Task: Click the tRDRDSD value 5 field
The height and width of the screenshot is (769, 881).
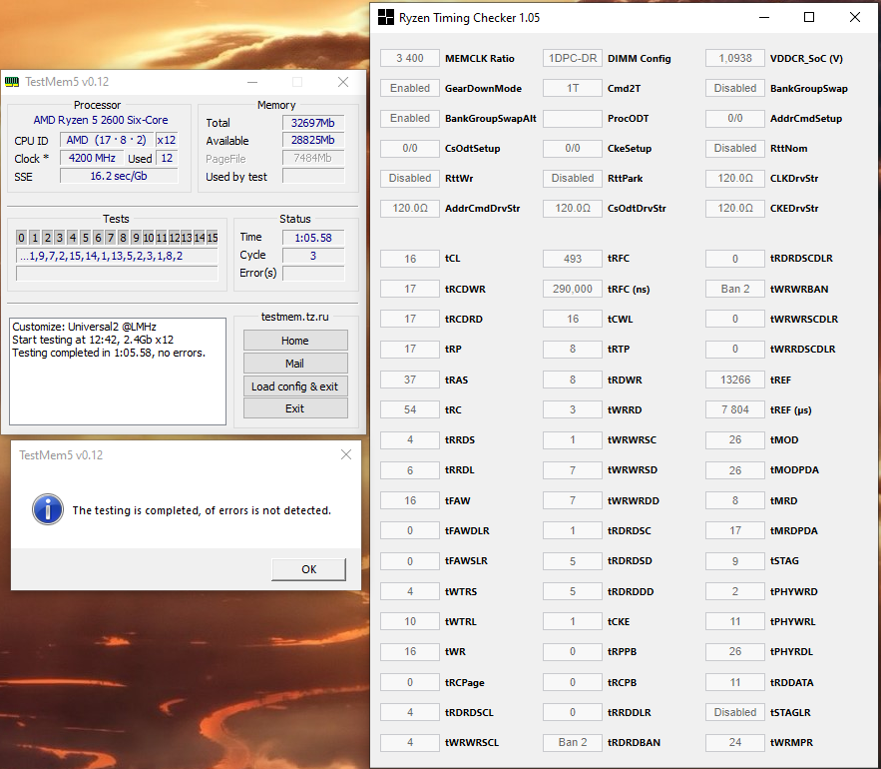Action: point(573,561)
